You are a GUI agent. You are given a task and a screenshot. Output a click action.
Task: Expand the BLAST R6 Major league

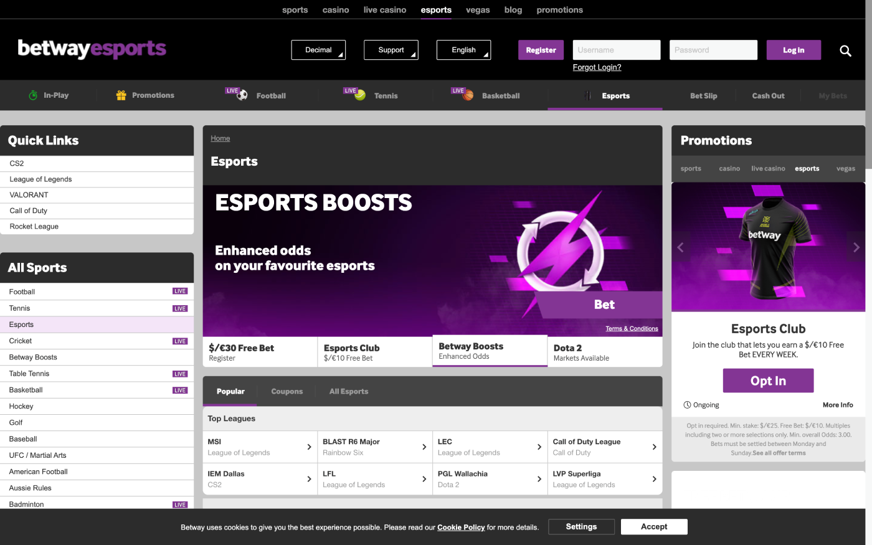pyautogui.click(x=375, y=447)
